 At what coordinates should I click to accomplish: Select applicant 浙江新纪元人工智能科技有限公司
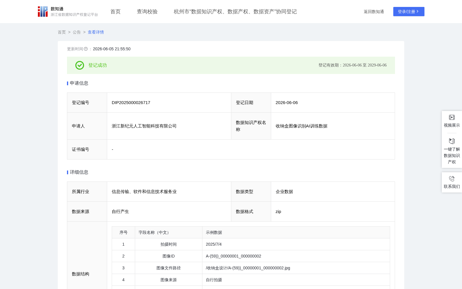click(144, 126)
